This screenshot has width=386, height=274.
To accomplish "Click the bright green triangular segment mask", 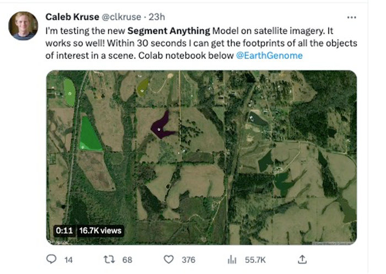I will 89,136.
